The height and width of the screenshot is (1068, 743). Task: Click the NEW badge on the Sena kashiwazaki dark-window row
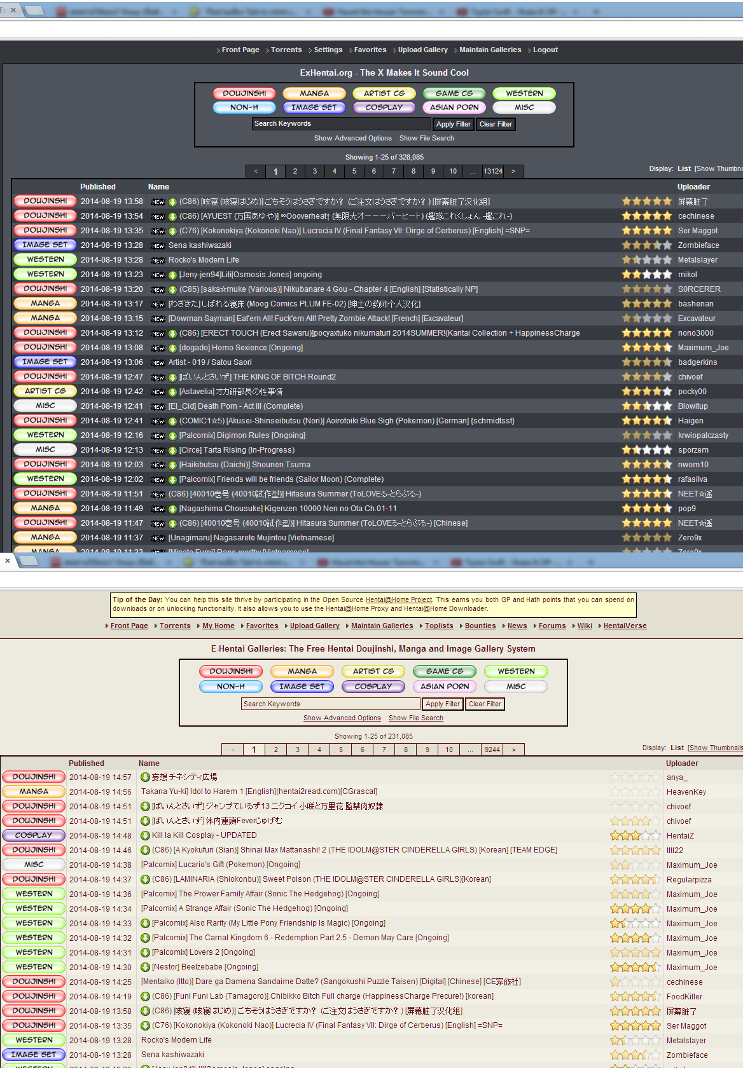(158, 246)
